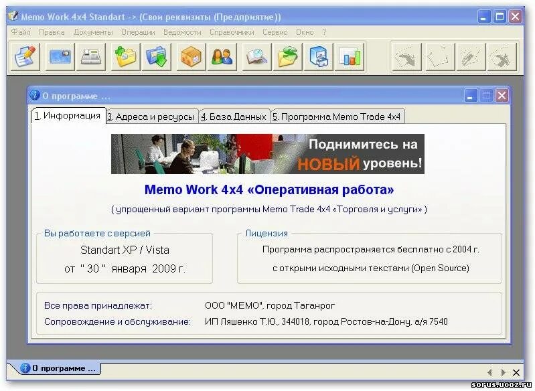Click the right arrow in bottom tab bar

(503, 372)
